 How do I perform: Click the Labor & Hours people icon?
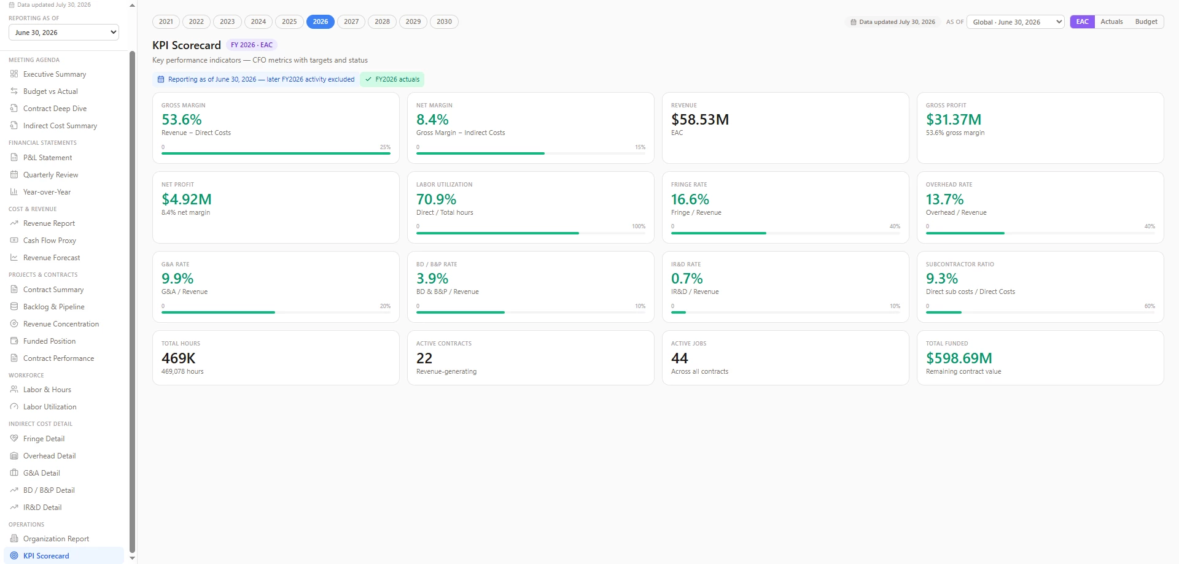(14, 389)
